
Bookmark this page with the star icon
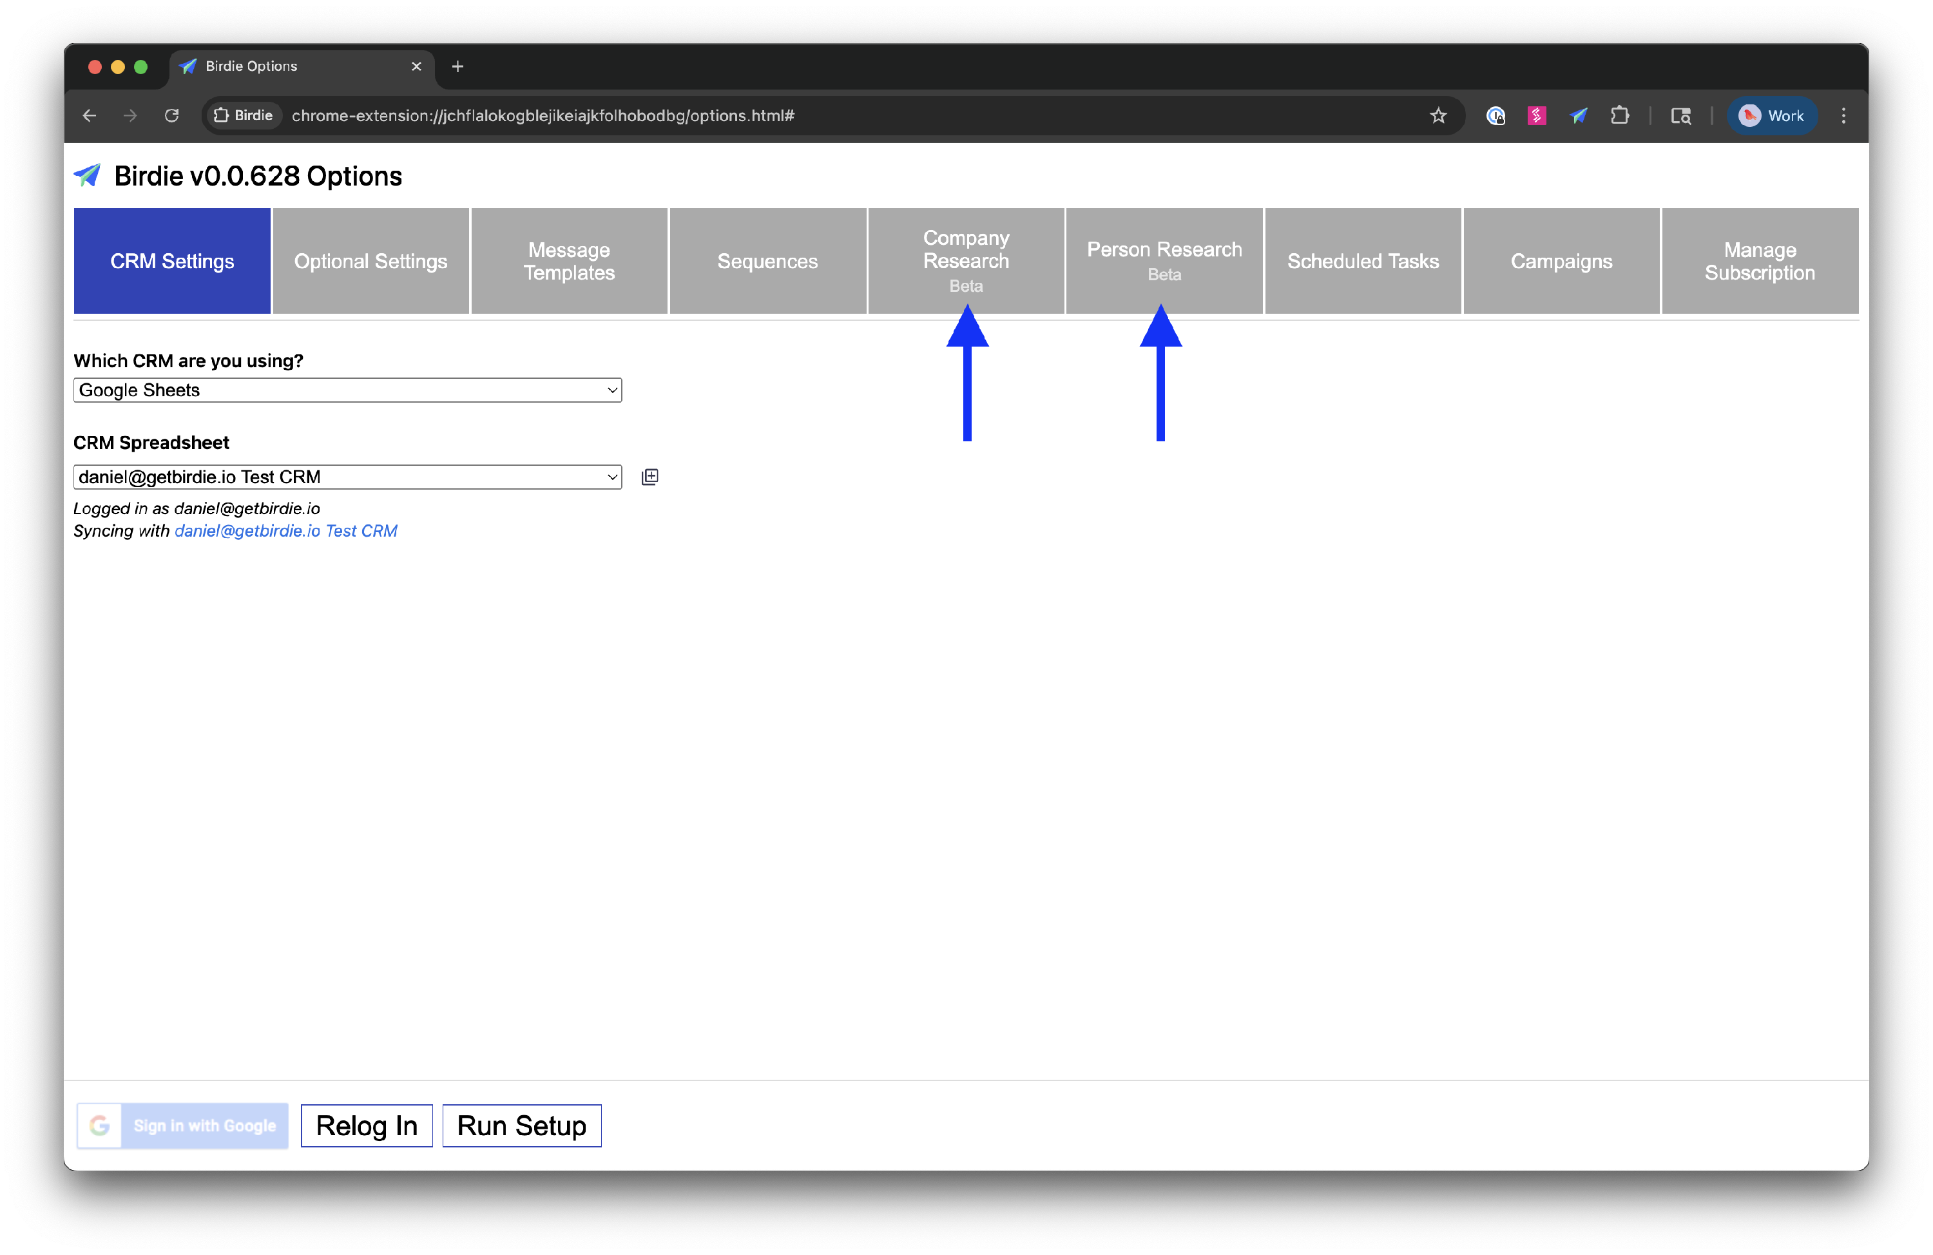tap(1438, 115)
